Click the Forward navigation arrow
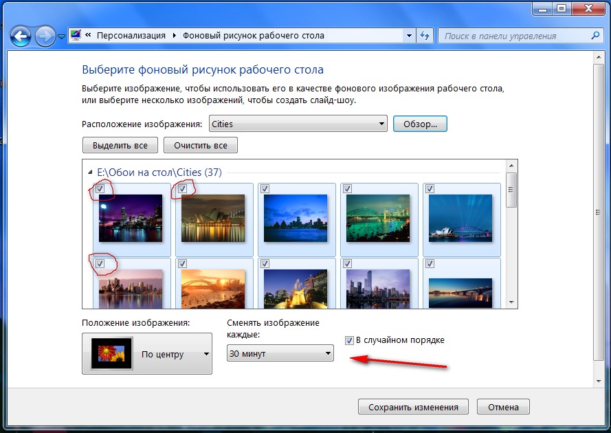The image size is (611, 433). (x=45, y=36)
